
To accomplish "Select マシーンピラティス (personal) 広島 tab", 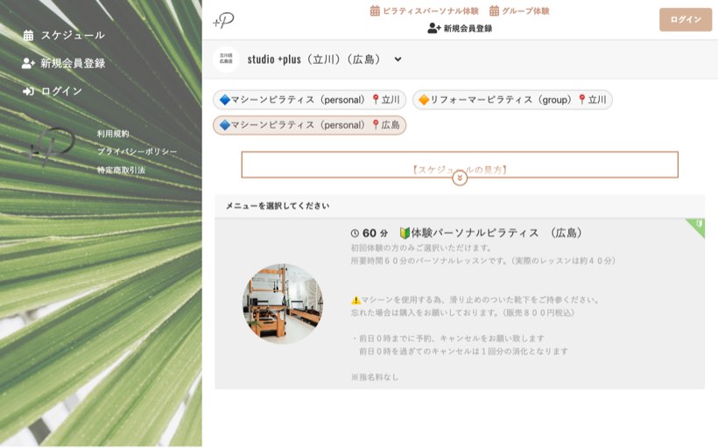I will pyautogui.click(x=310, y=125).
